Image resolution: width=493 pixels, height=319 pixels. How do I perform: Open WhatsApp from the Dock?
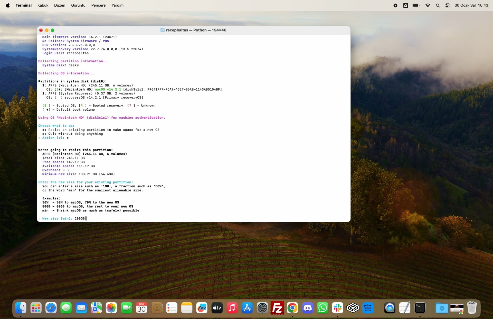tap(323, 308)
